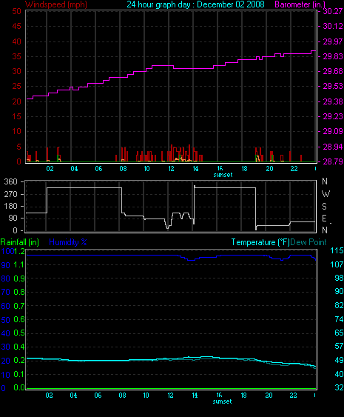Click the 02 hour tick on the top graph
This screenshot has height=417, width=344.
pyautogui.click(x=50, y=169)
